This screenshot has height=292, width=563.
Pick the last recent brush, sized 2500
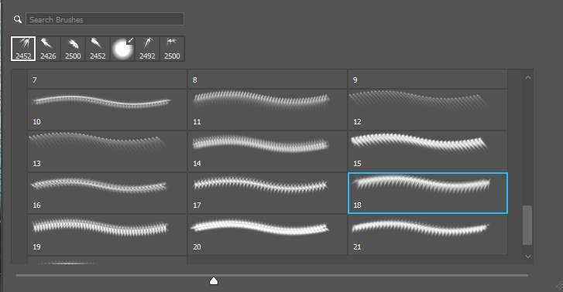pyautogui.click(x=172, y=49)
